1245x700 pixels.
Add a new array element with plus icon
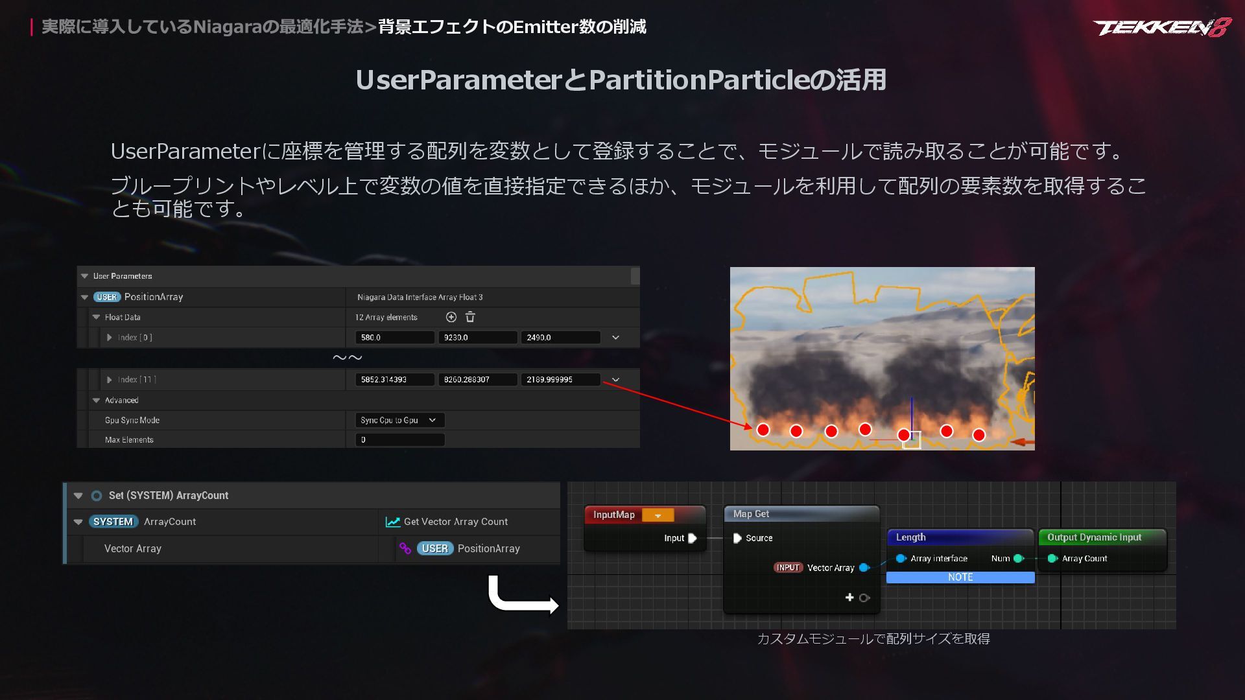[451, 317]
